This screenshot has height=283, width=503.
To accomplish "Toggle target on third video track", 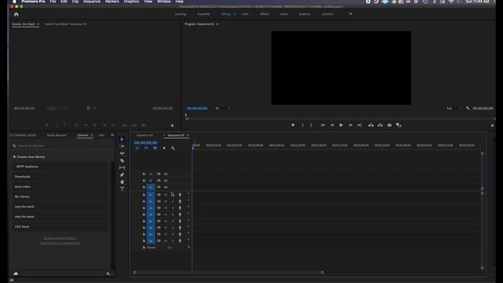I will (151, 187).
